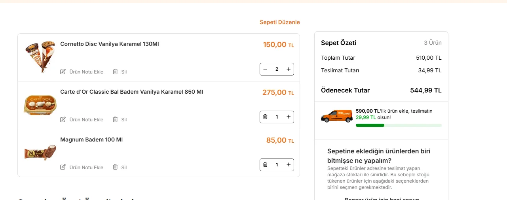Viewport: 507px width, 200px height.
Task: Click trash icon in Carte d'Or quantity box
Action: pos(265,117)
